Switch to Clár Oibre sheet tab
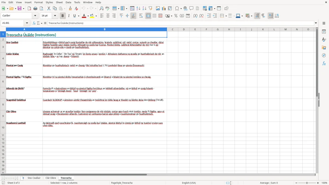The image size is (329, 185). (x=51, y=178)
